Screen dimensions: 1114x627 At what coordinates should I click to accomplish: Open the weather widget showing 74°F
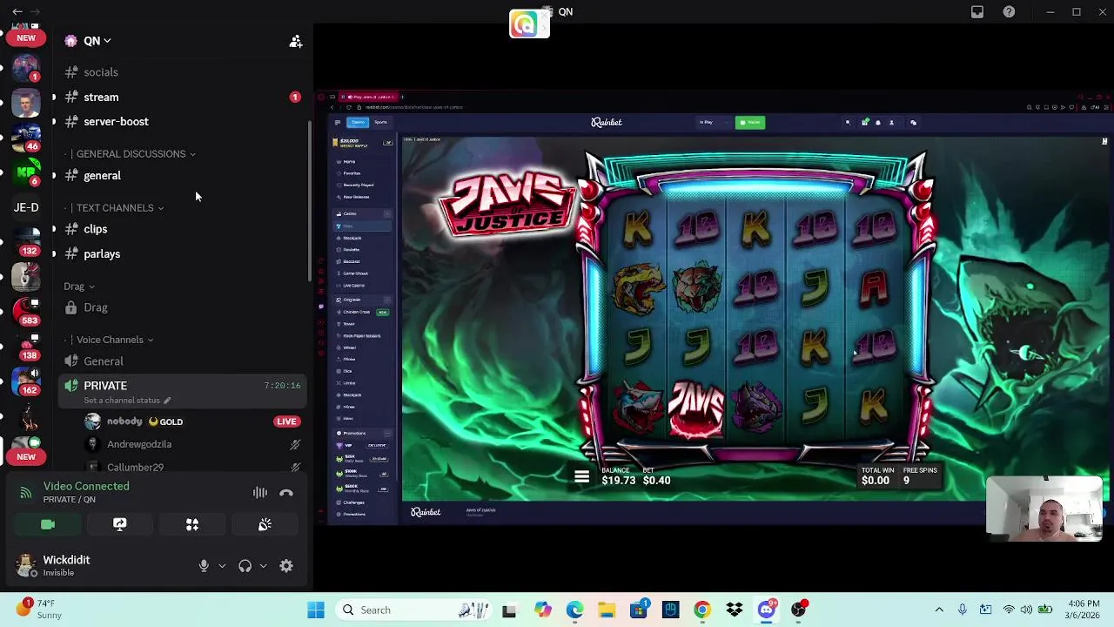[x=38, y=610]
